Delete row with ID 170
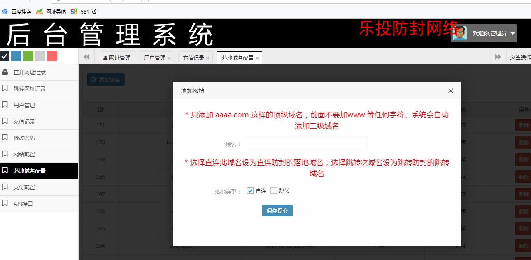The height and width of the screenshot is (260, 531). tap(523, 143)
